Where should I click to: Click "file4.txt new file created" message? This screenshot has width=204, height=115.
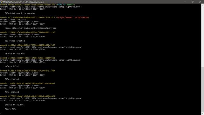20,13
